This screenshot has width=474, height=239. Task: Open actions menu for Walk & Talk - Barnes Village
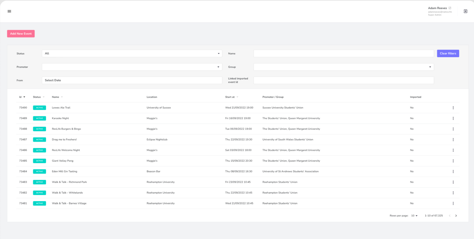[453, 203]
